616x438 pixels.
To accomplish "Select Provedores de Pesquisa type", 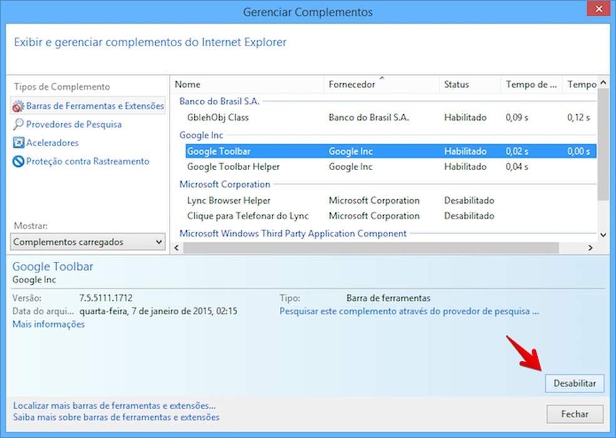I will tap(74, 124).
